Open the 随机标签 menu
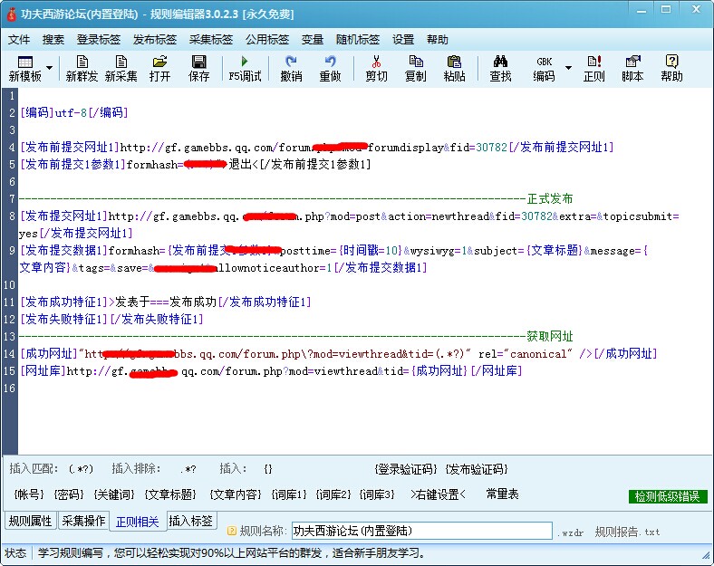714x566 pixels. (358, 40)
